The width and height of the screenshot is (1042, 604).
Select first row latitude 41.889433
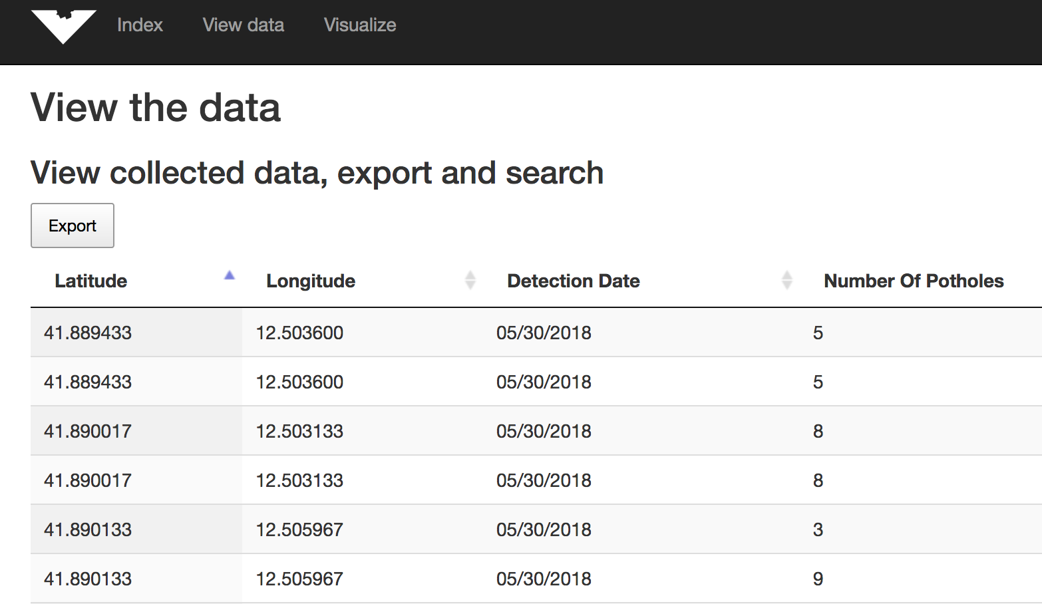coord(88,333)
